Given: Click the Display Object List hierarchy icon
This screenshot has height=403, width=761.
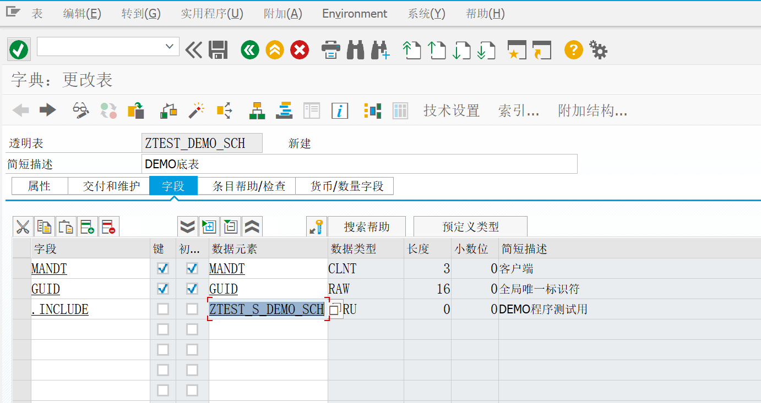Looking at the screenshot, I should [257, 111].
